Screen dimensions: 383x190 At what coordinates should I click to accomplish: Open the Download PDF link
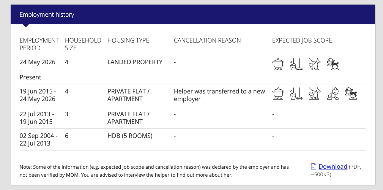coord(333,166)
